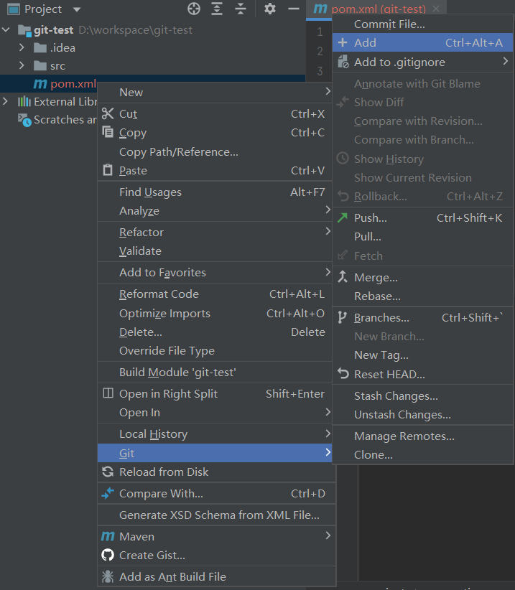Image resolution: width=515 pixels, height=590 pixels.
Task: Close the pom.xml editor tab
Action: (x=436, y=9)
